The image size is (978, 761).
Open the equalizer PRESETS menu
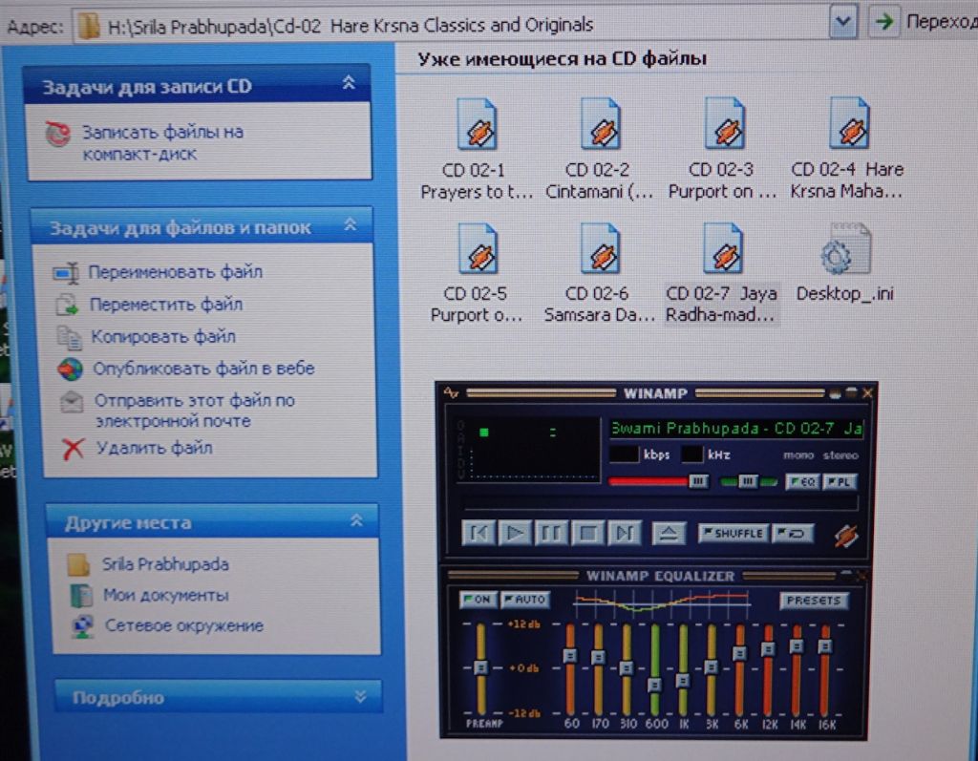814,600
